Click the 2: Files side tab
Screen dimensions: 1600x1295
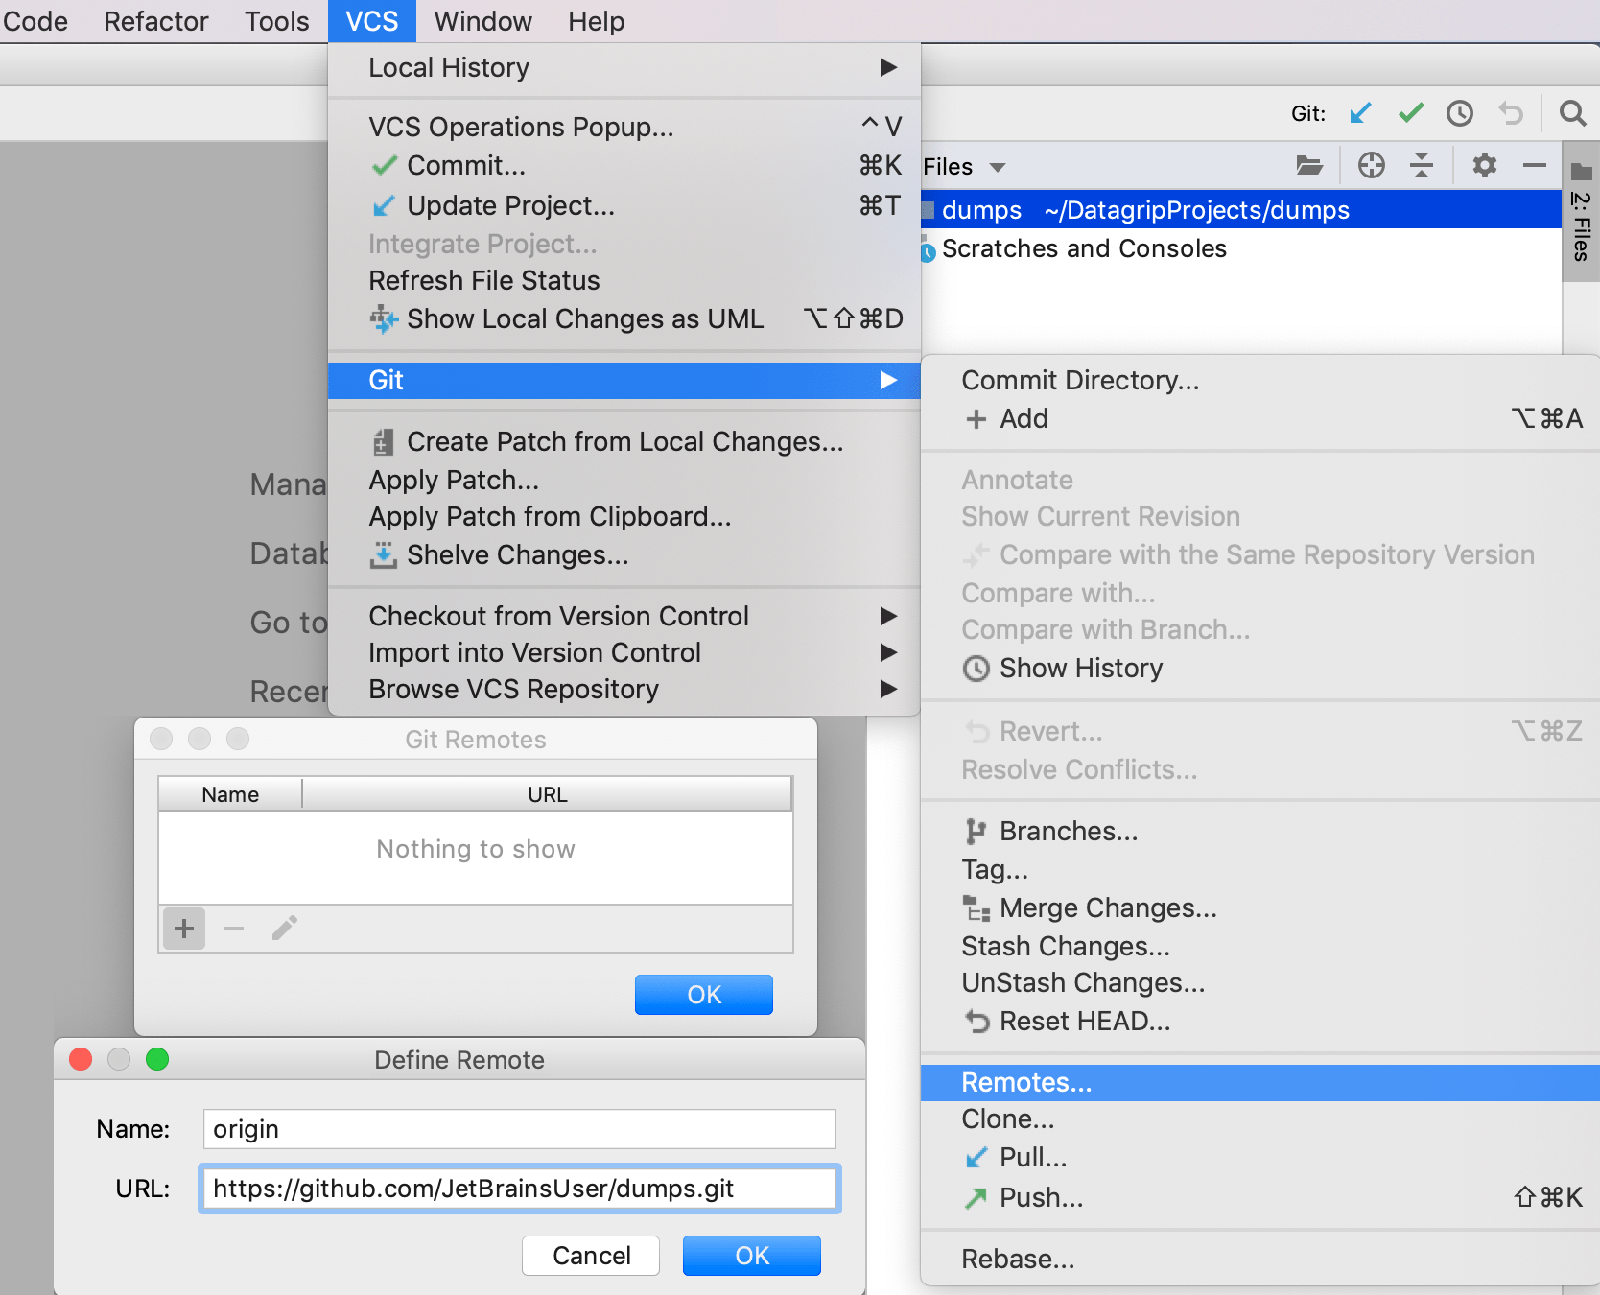(x=1580, y=213)
